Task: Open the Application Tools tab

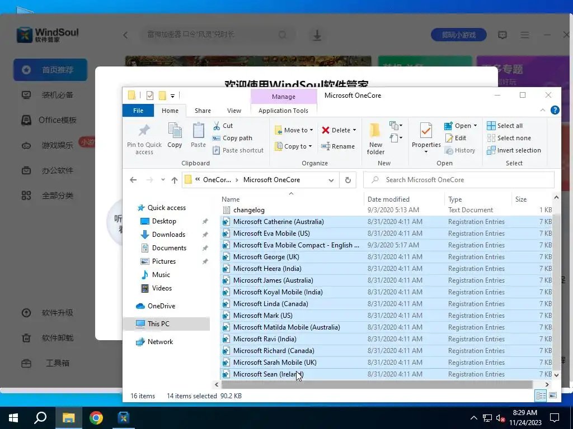Action: point(283,111)
